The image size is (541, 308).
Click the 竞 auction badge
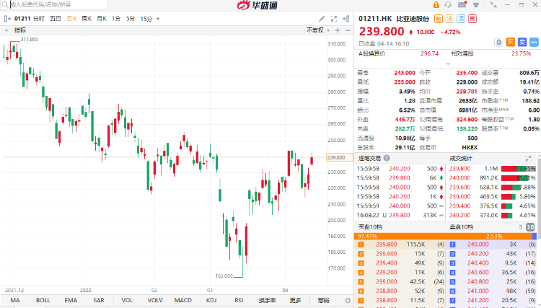pos(472,19)
